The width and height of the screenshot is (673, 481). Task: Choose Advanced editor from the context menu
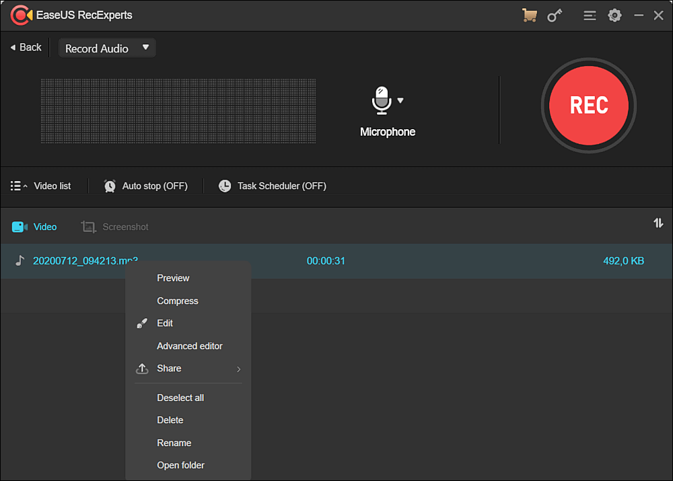point(190,346)
